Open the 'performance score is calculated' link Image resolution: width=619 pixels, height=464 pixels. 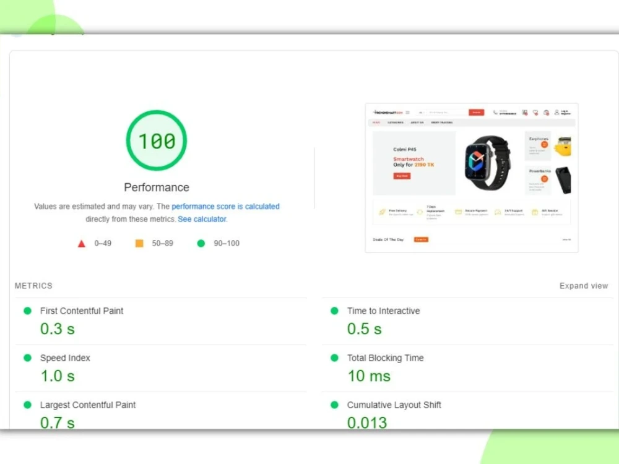(225, 207)
